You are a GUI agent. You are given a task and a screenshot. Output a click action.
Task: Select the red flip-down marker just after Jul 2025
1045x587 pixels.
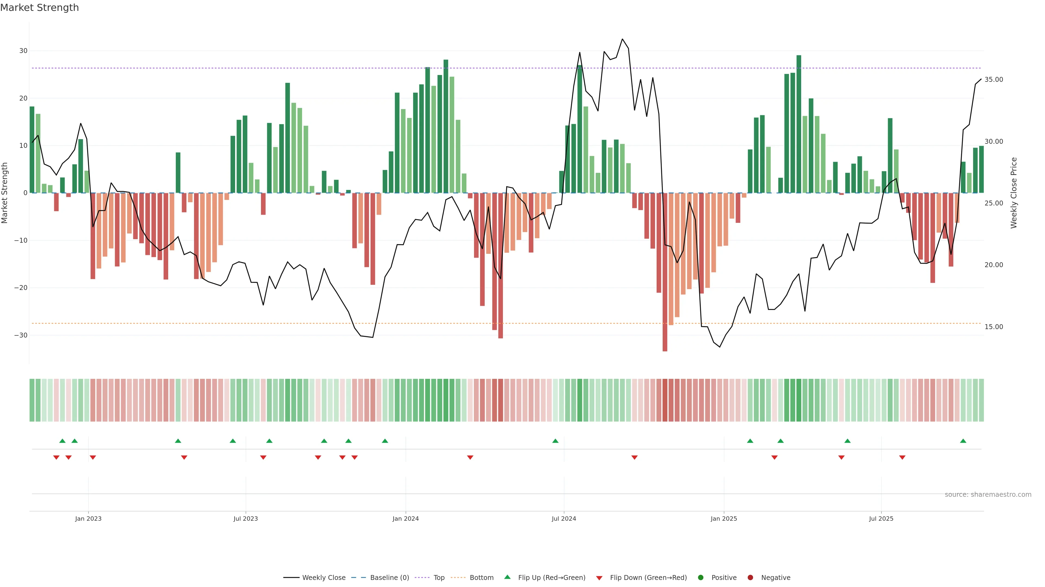(x=902, y=457)
